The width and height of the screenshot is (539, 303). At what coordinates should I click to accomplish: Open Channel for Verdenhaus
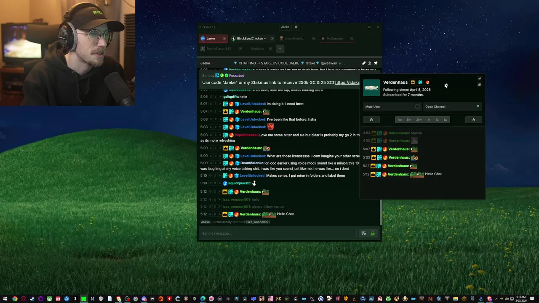click(452, 106)
